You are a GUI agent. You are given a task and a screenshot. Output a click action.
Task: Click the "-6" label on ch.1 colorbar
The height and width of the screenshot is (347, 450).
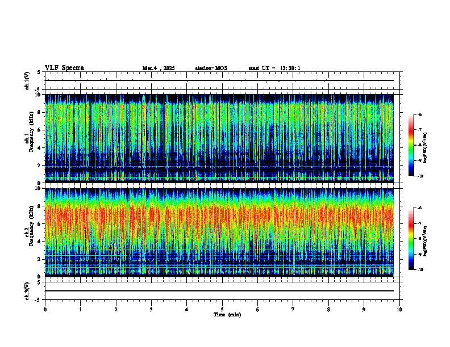tap(419, 114)
